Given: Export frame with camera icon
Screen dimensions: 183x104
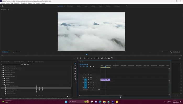Looking at the screenshot, I should point(109,58).
